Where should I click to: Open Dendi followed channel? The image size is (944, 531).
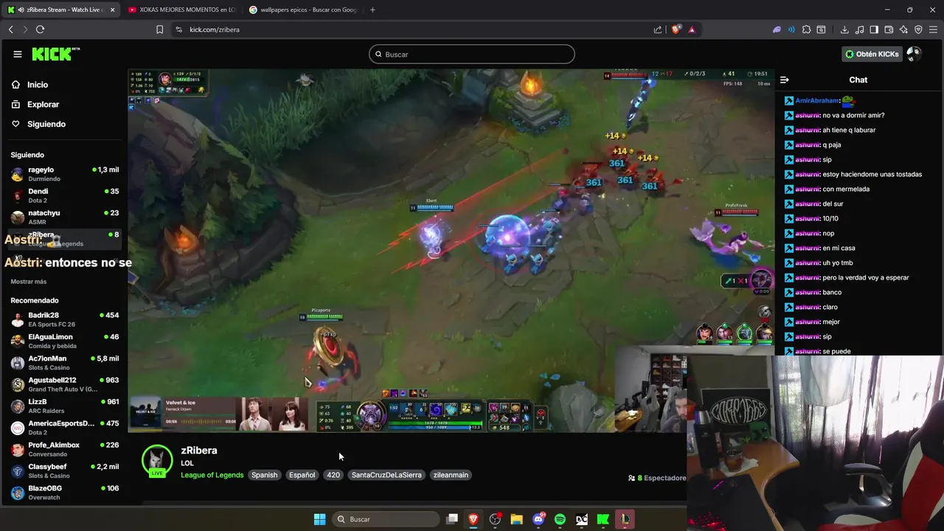[65, 195]
